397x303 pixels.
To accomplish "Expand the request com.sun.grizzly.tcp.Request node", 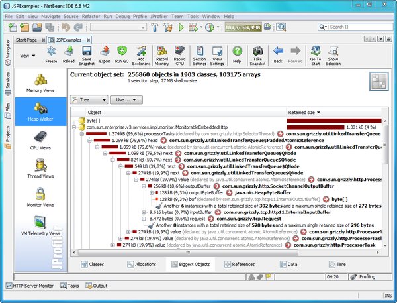I will coord(144,219).
